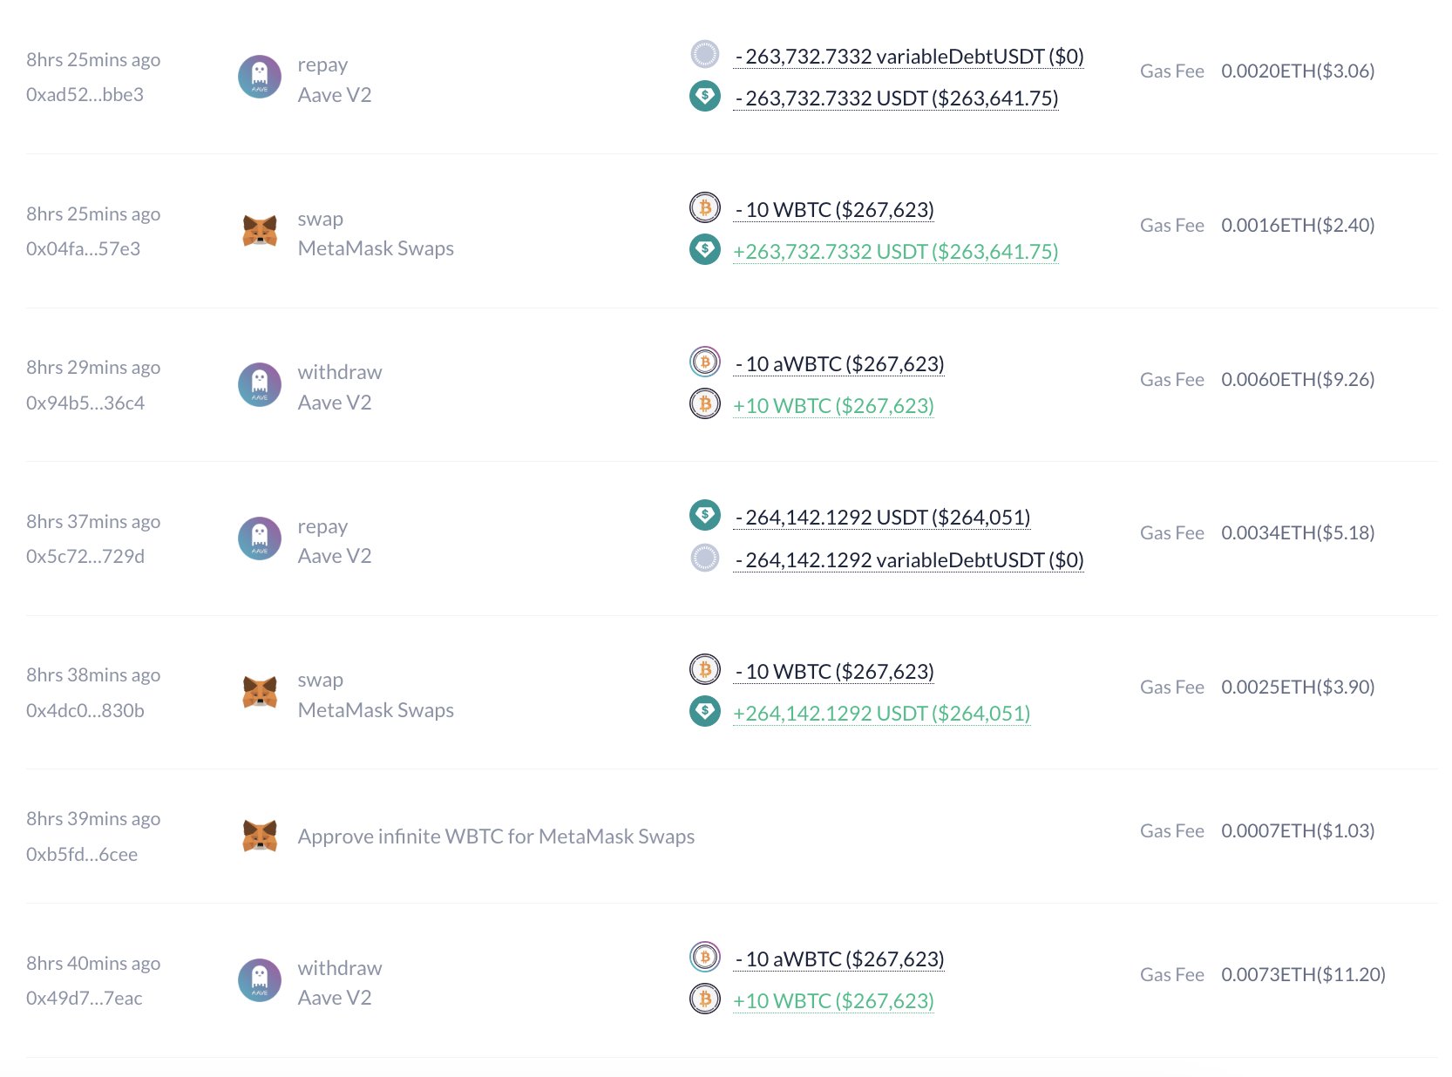The image size is (1452, 1077).
Task: Click the Gas Fee 0.0073ETH($11.20) value
Action: 1302,974
